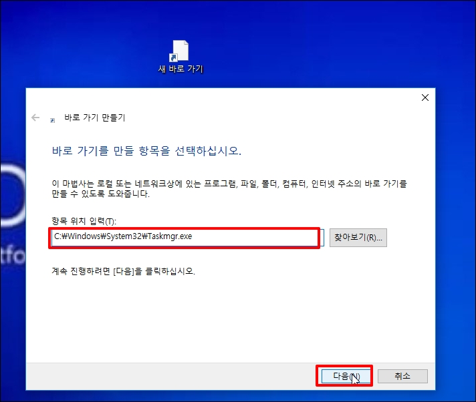
Task: Click into the 항목 위치 입력 text field
Action: coord(188,237)
